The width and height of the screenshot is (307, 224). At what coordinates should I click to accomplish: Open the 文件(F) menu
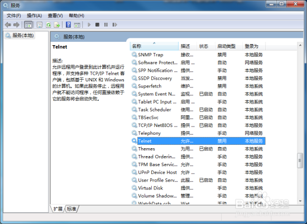coord(14,16)
